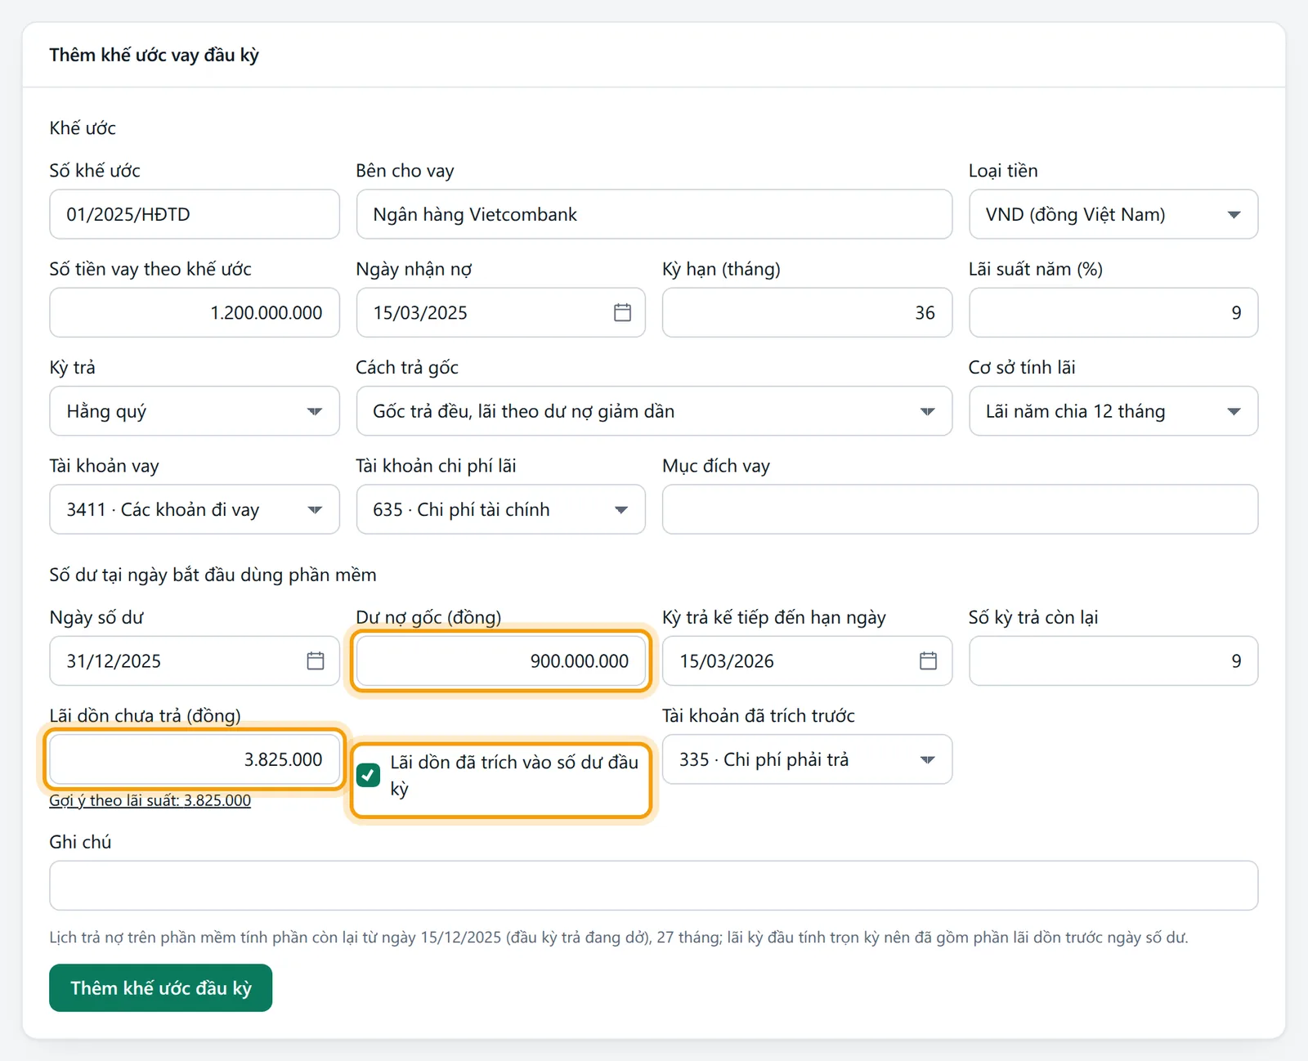This screenshot has height=1061, width=1308.
Task: Open the Cách trả gốc dropdown
Action: point(654,411)
